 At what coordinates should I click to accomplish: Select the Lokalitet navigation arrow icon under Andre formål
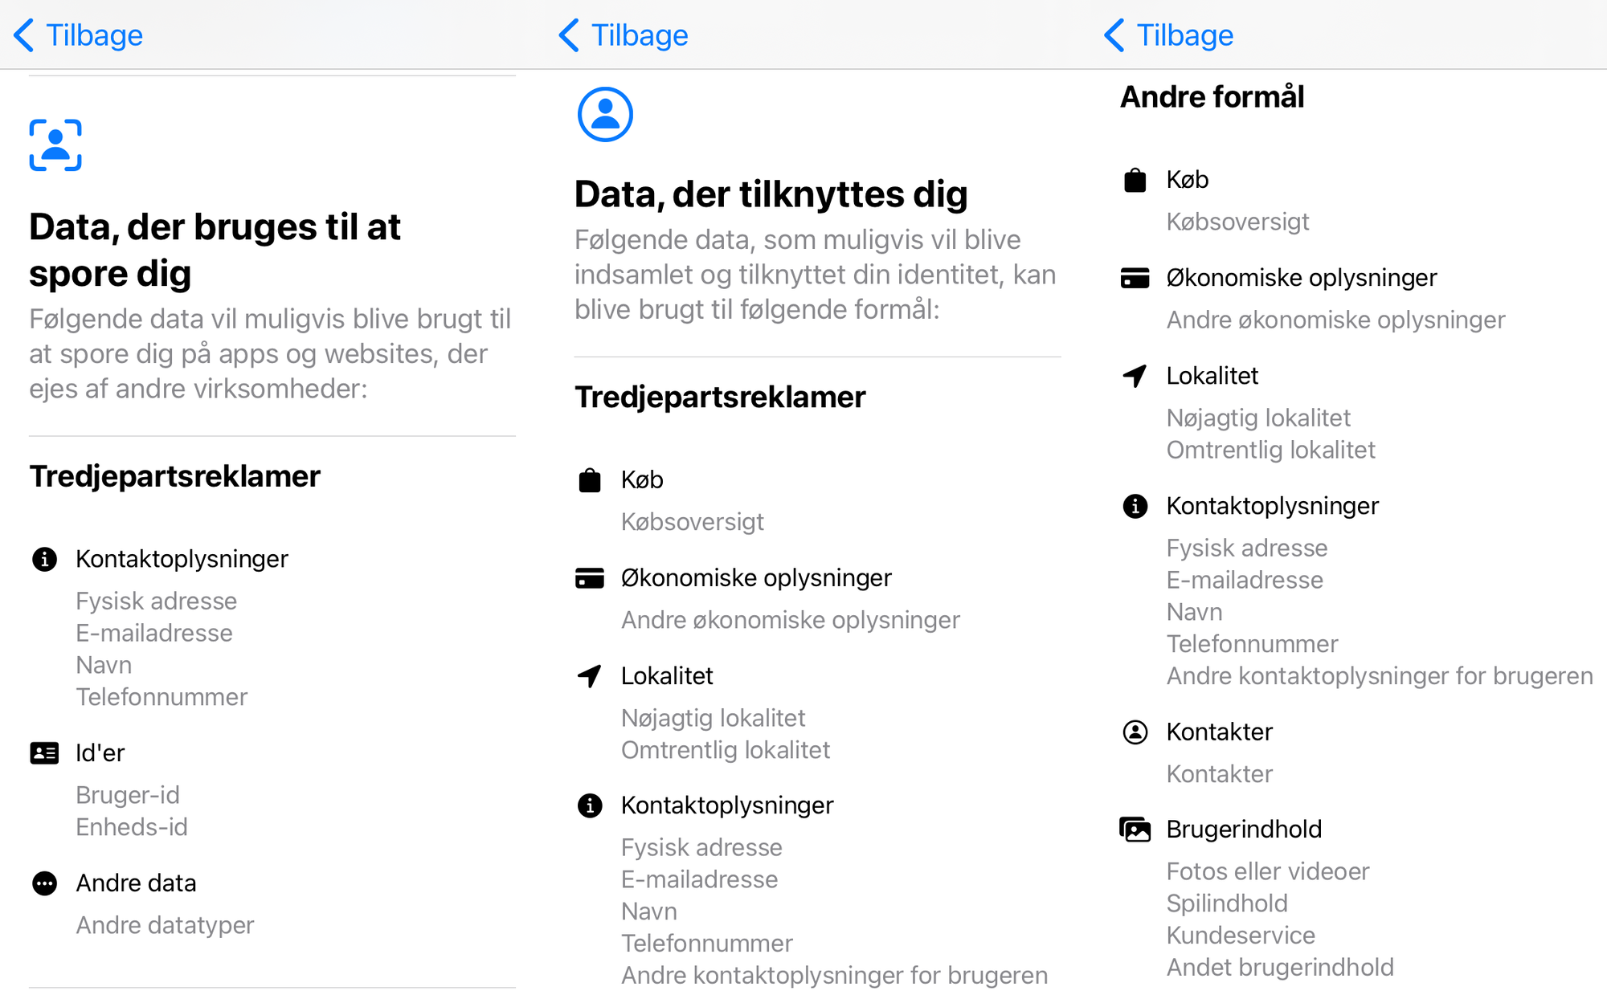(1135, 376)
